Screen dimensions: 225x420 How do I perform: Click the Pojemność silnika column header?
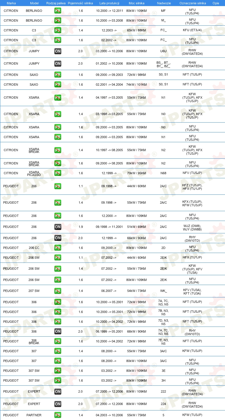click(x=81, y=3)
